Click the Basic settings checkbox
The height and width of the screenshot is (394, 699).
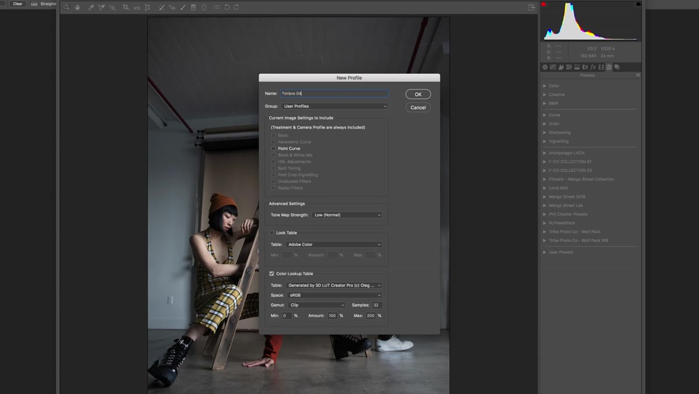click(273, 135)
